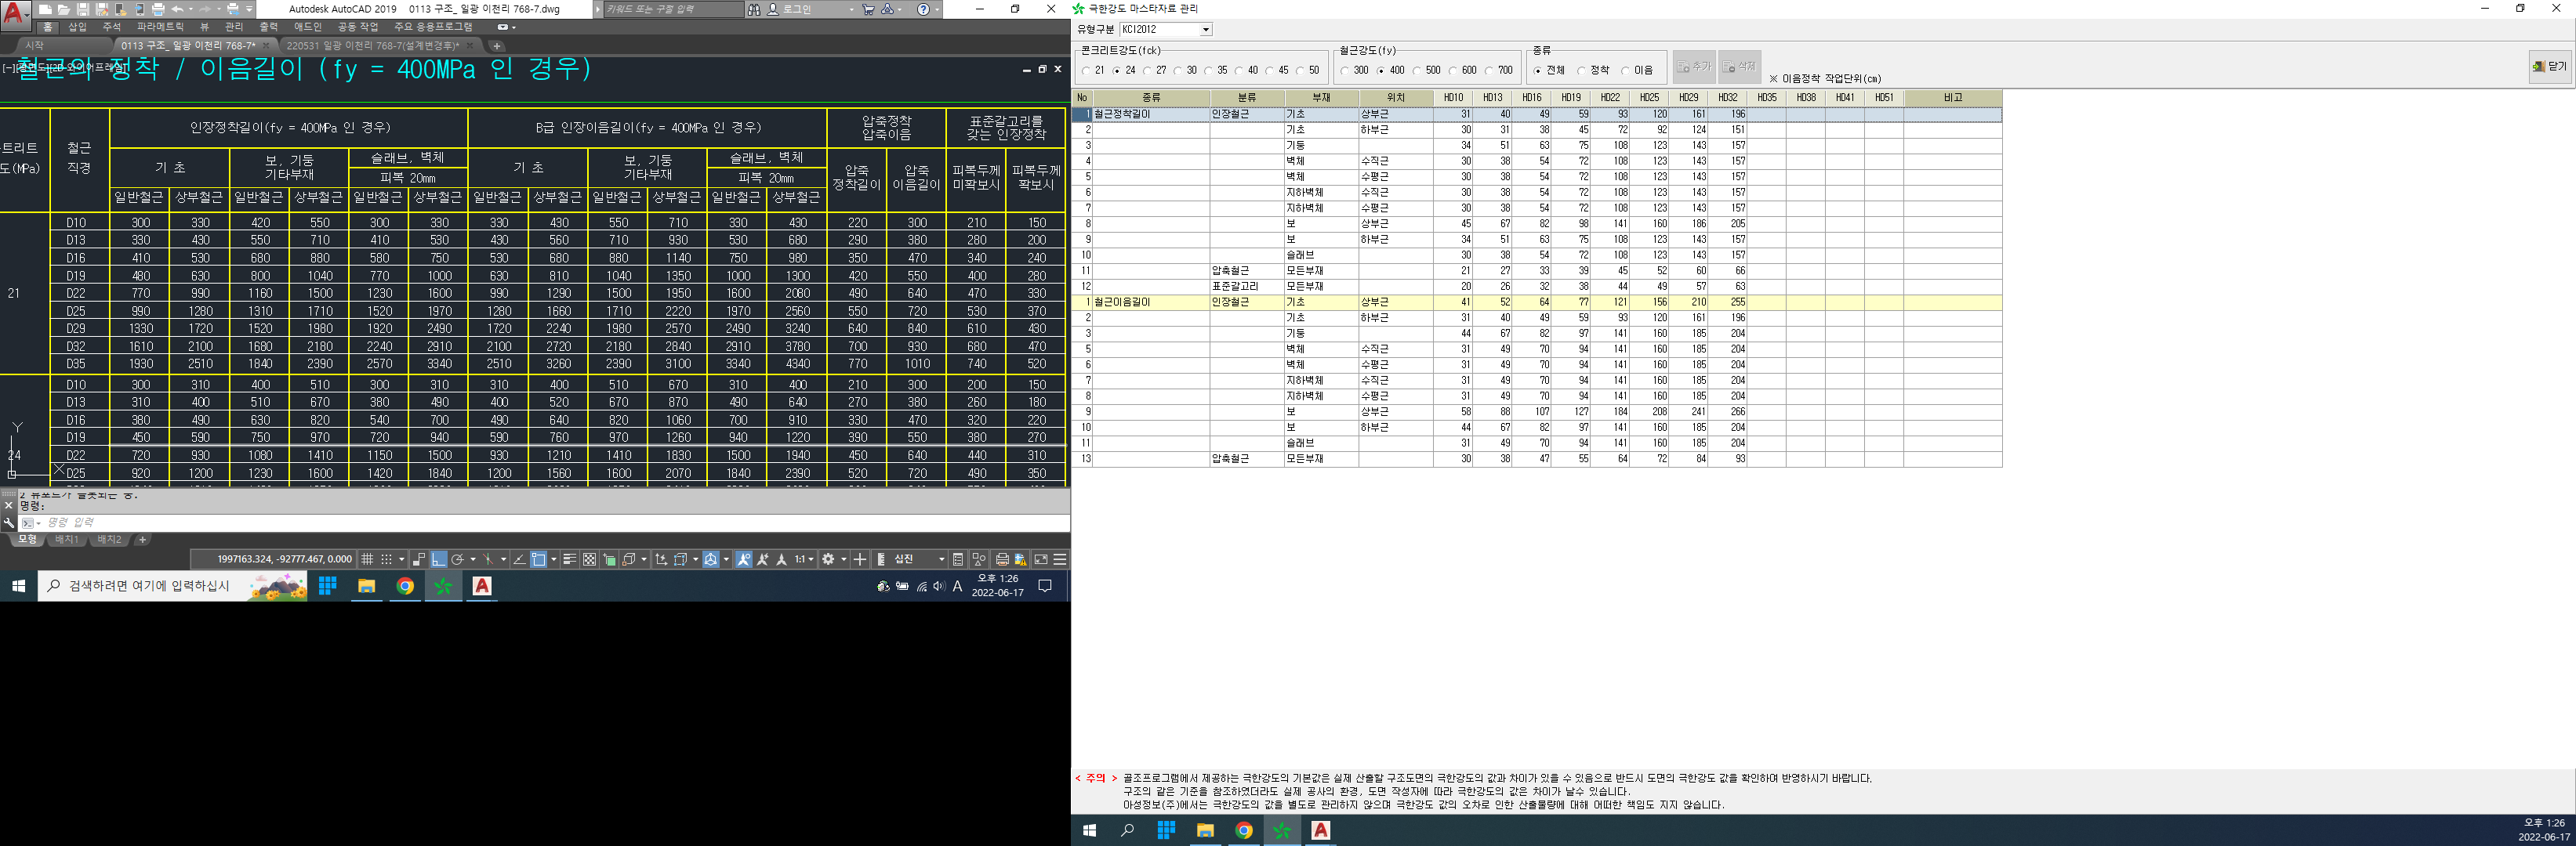Viewport: 2576px width, 846px height.
Task: Select the 정착 type radio button
Action: tap(1581, 71)
